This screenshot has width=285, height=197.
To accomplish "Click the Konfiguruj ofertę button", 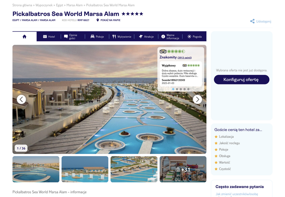I will [242, 79].
